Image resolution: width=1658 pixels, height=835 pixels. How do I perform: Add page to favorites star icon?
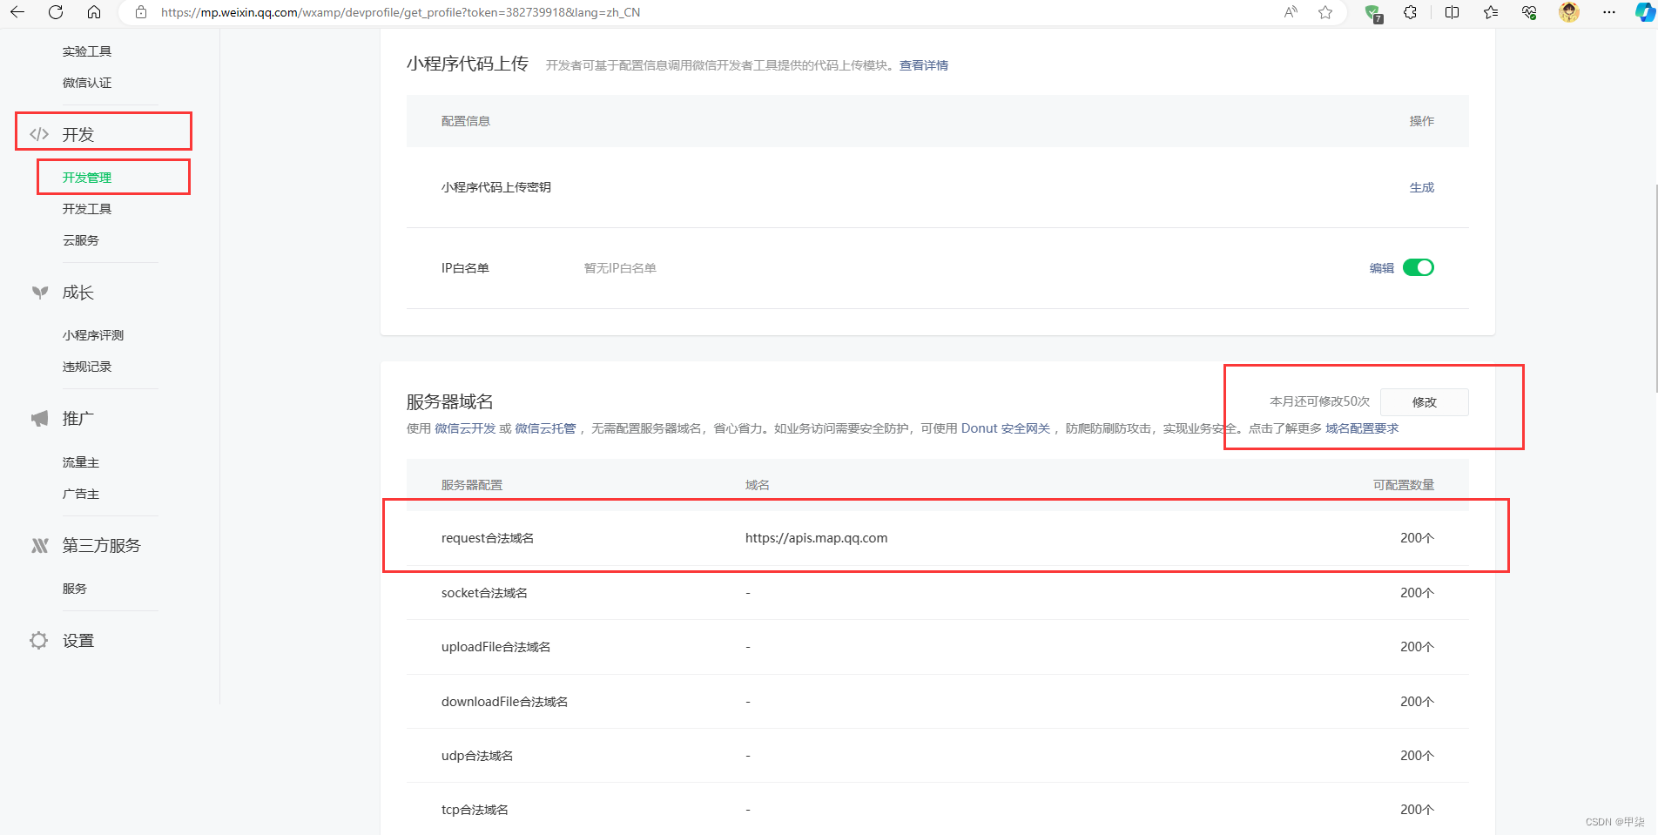pyautogui.click(x=1325, y=12)
